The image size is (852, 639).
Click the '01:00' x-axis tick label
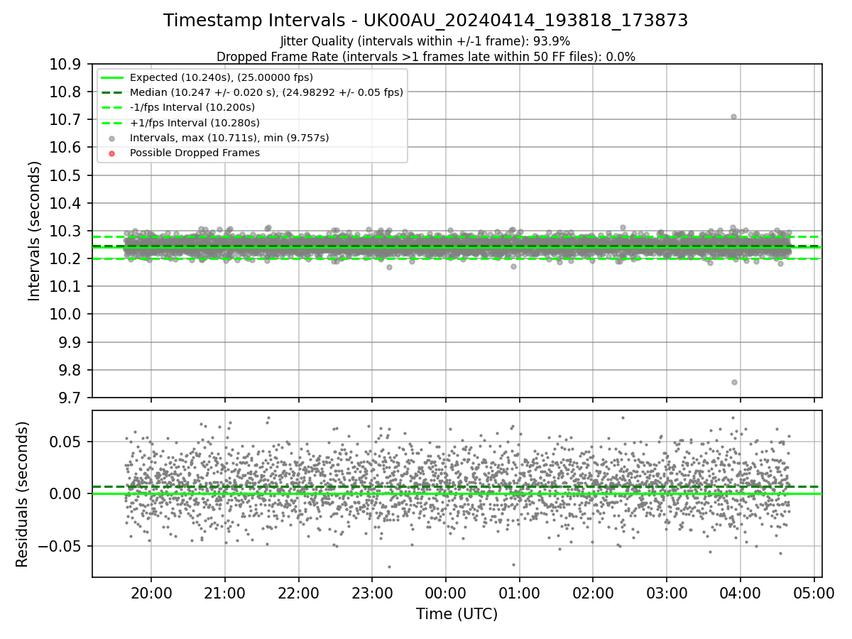(519, 593)
